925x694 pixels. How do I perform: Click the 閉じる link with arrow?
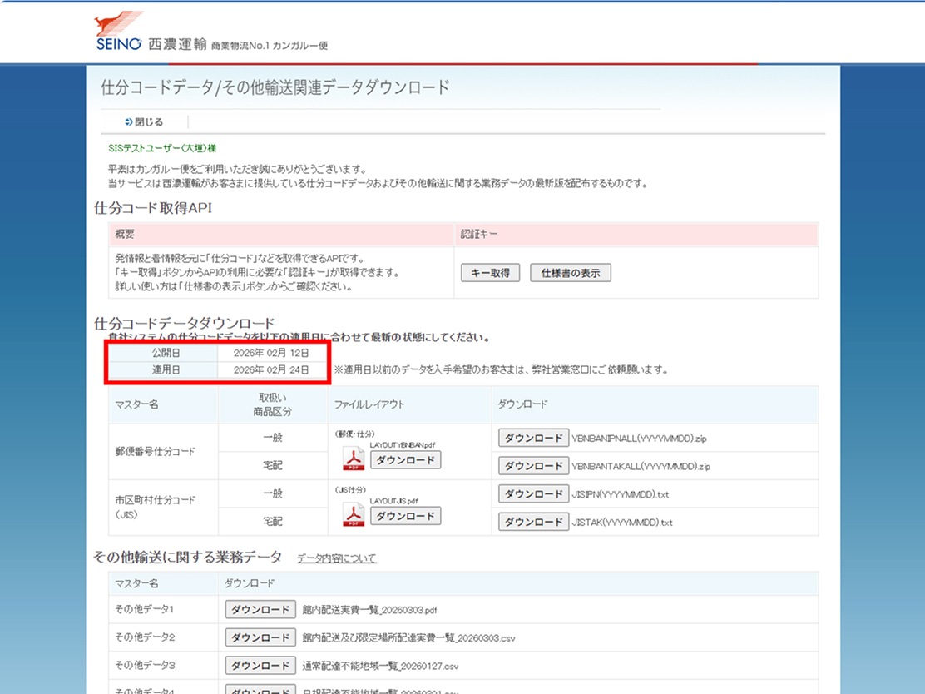click(x=144, y=122)
